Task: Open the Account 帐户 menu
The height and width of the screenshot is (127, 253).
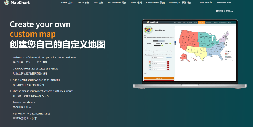Action: coord(206,3)
